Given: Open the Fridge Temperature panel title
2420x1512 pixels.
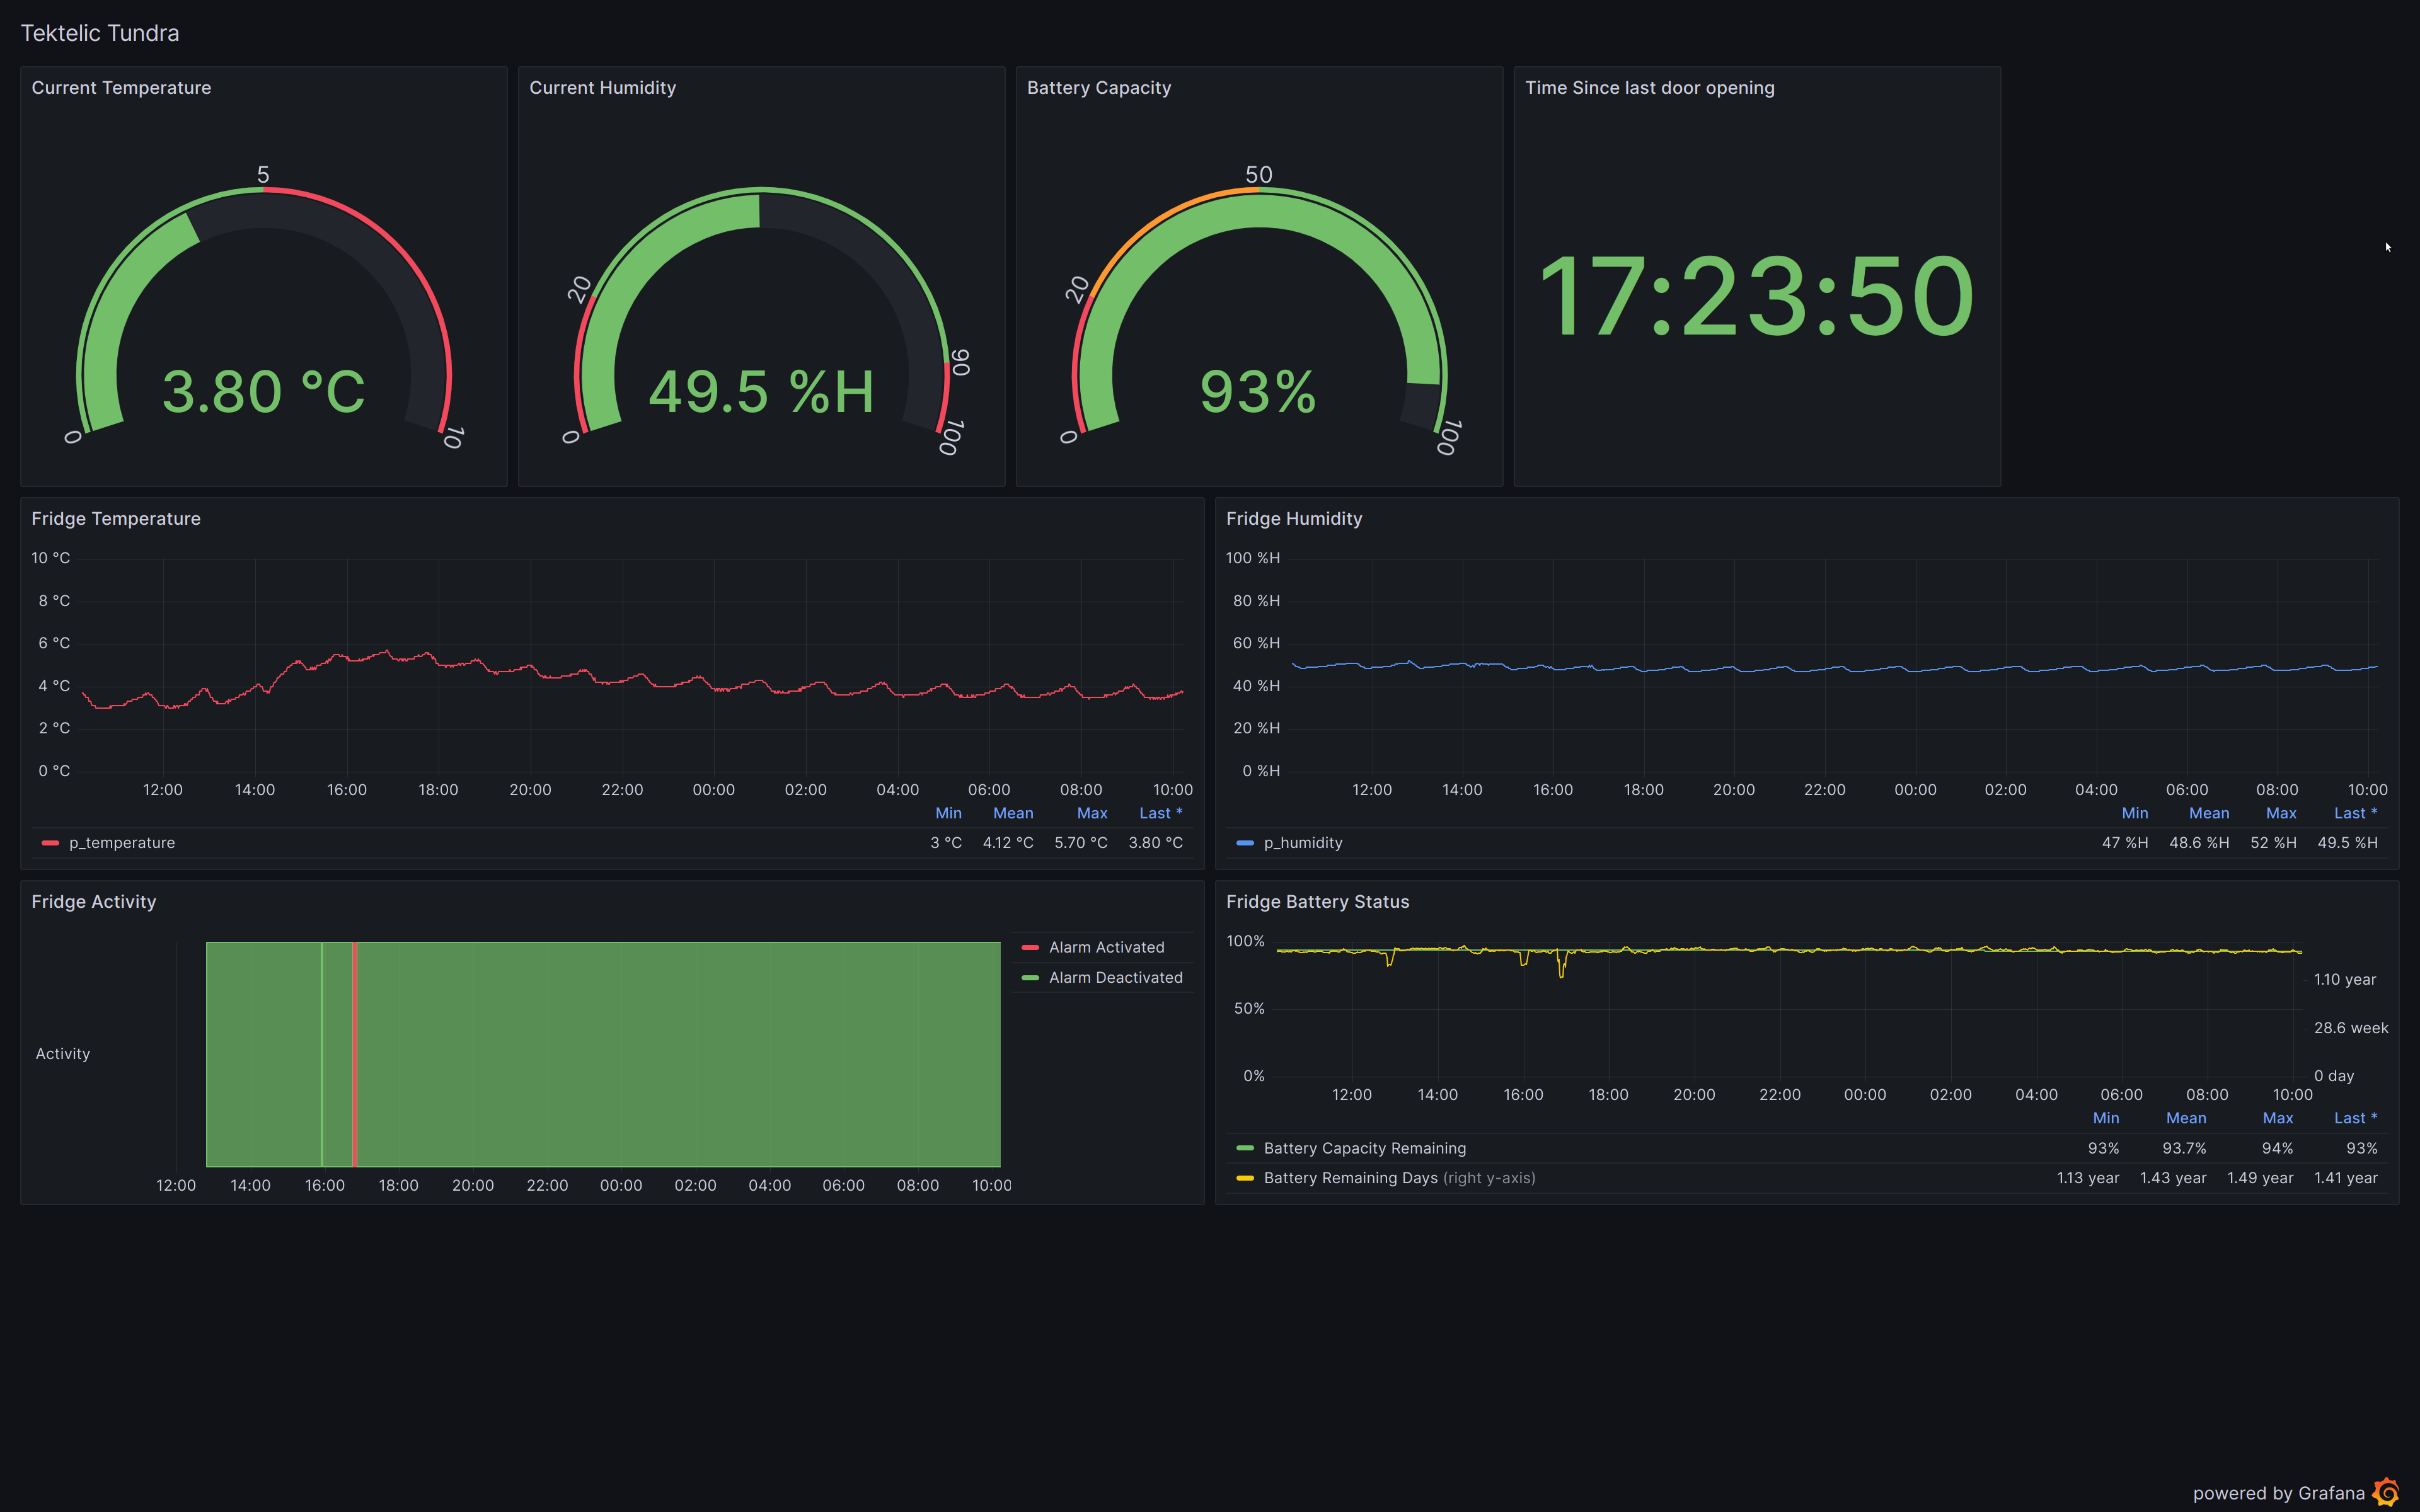Looking at the screenshot, I should pyautogui.click(x=116, y=519).
